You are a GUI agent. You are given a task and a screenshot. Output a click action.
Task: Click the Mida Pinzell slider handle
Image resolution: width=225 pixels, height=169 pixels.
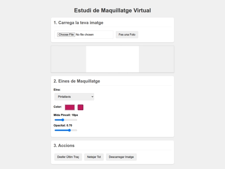click(x=62, y=120)
